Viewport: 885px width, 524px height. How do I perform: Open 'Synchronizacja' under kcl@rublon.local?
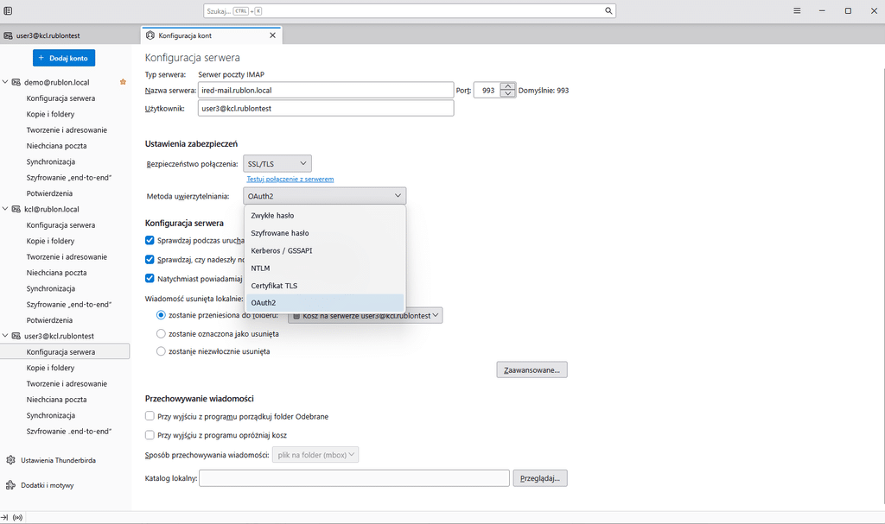click(51, 288)
